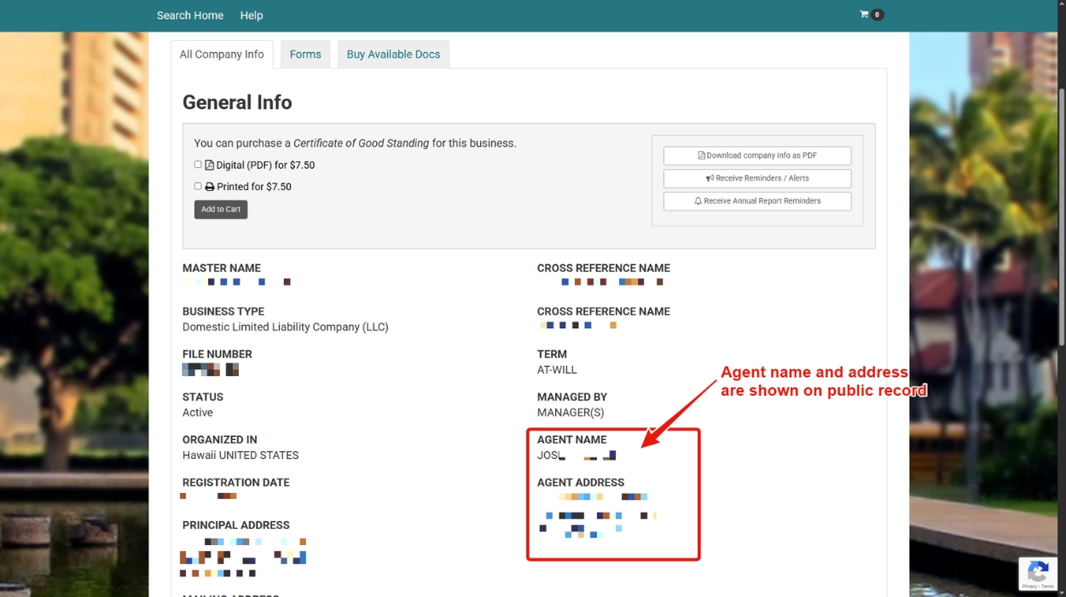
Task: Click Receive Reminders / Alerts button
Action: [757, 178]
